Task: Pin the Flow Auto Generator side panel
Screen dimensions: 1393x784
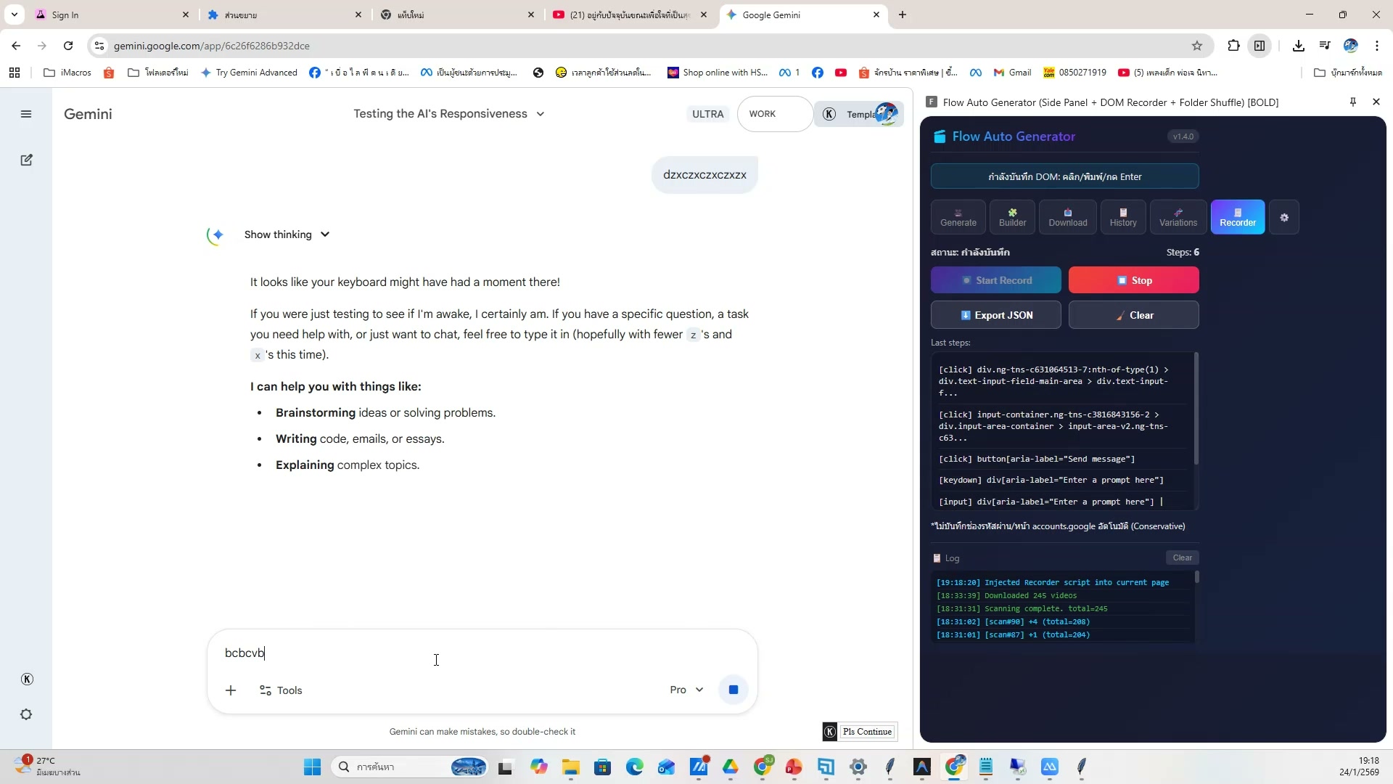Action: pos(1352,102)
